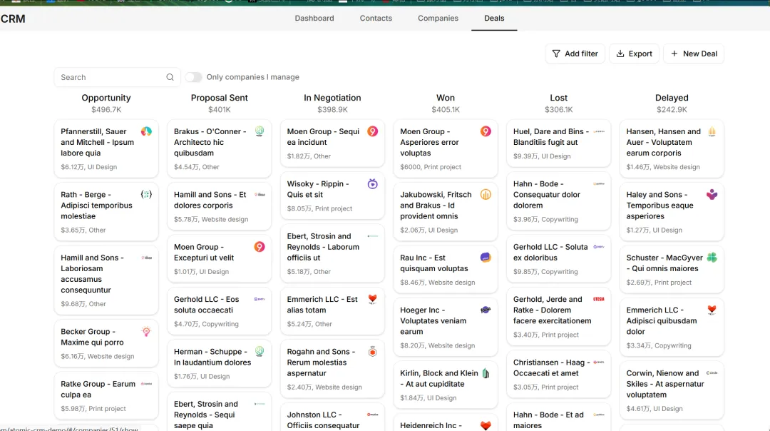Click Schuster - MacGyver clover logo
The width and height of the screenshot is (770, 431).
click(712, 258)
